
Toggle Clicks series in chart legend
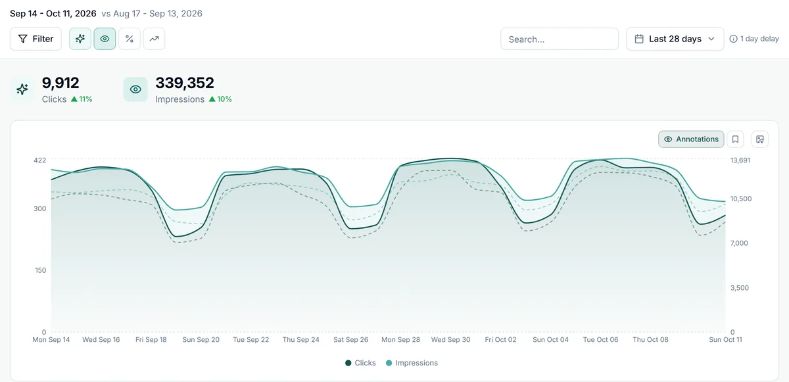(360, 363)
